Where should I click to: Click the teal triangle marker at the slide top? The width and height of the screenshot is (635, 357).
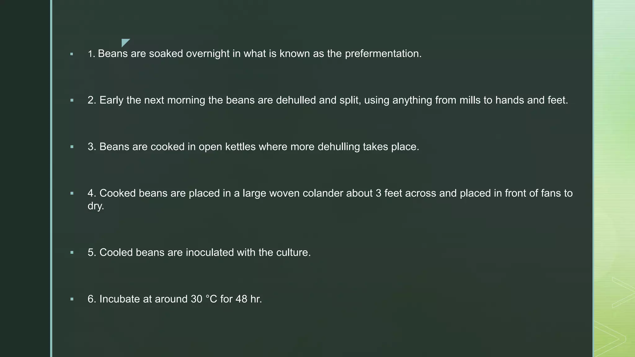(125, 42)
